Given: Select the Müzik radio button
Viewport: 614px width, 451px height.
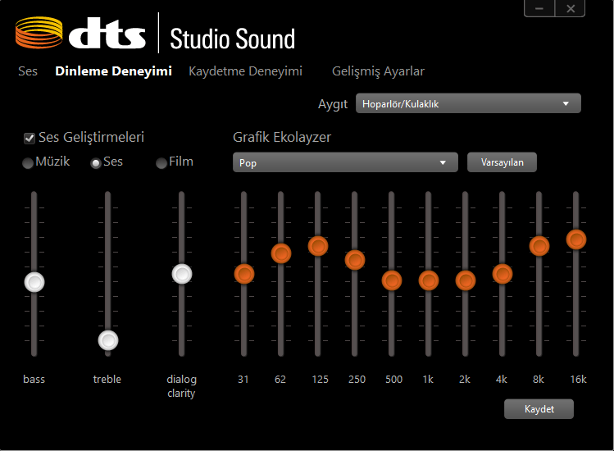Looking at the screenshot, I should [28, 163].
